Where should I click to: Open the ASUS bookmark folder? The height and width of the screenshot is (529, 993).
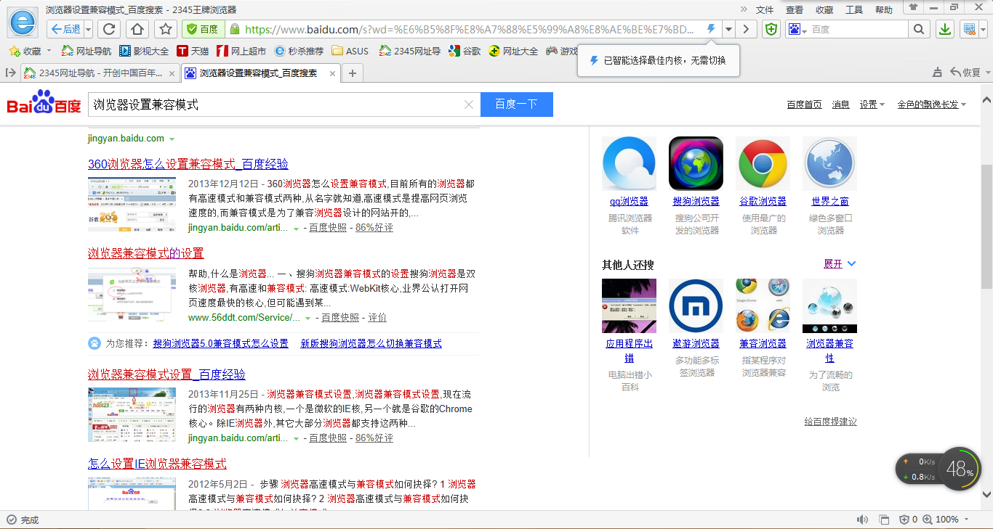pos(350,51)
